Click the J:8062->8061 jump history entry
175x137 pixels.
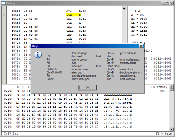click(x=161, y=59)
